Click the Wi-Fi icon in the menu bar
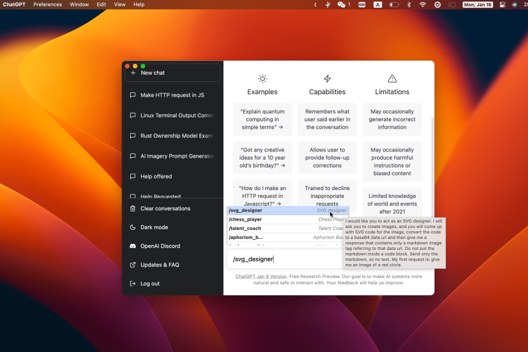The width and height of the screenshot is (528, 352). pyautogui.click(x=423, y=4)
